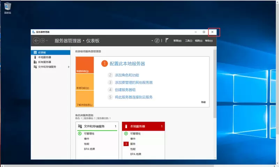Maximize the Server Manager window

204,32
